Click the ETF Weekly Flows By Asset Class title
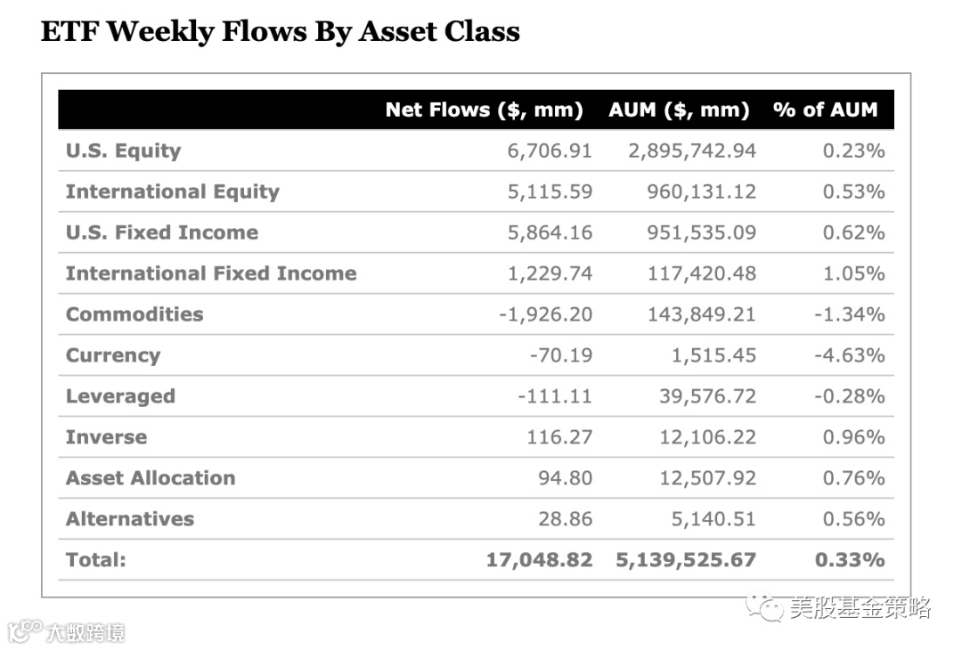This screenshot has width=962, height=650. [x=280, y=32]
